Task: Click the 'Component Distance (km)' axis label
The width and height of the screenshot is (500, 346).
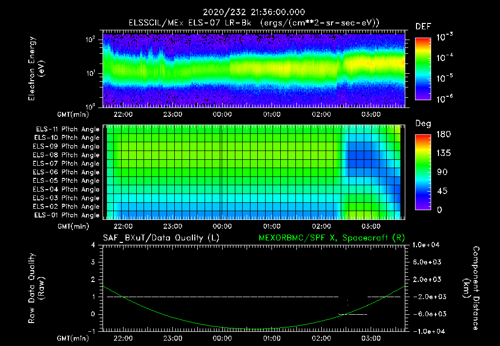Action: point(471,288)
